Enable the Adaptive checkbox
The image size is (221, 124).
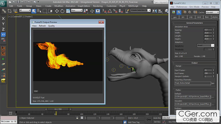(205, 42)
